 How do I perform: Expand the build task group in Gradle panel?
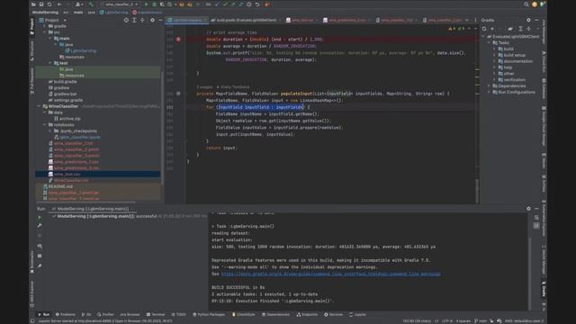coord(494,49)
